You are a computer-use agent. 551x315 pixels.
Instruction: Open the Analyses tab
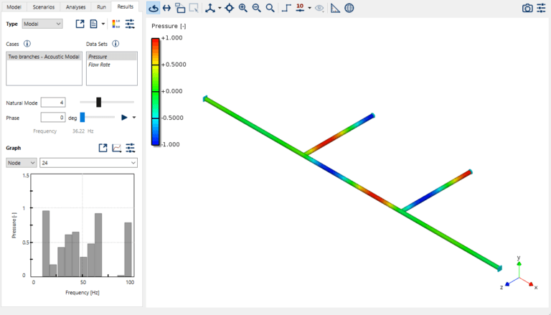pyautogui.click(x=75, y=6)
